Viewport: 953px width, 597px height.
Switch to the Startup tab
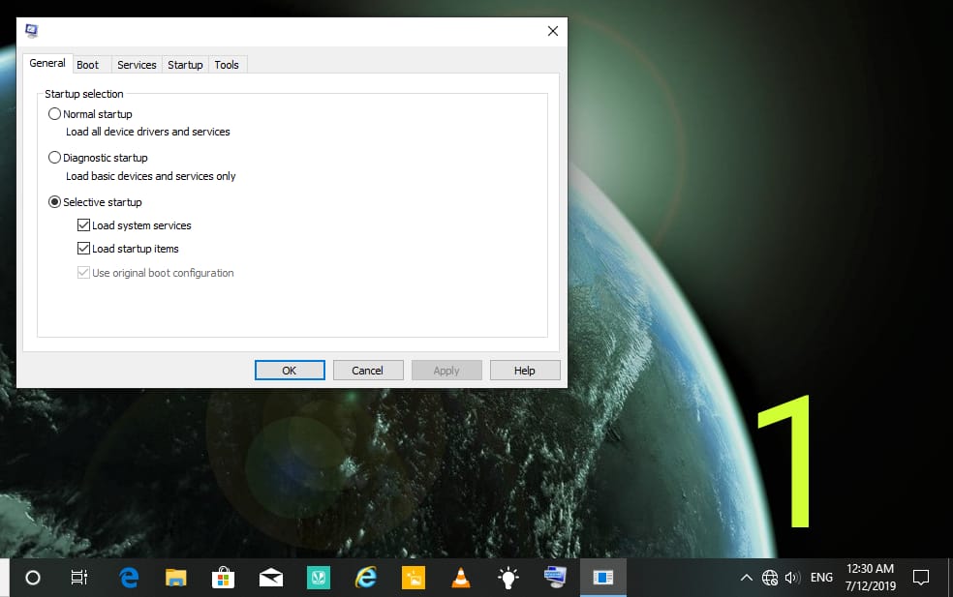pyautogui.click(x=185, y=65)
